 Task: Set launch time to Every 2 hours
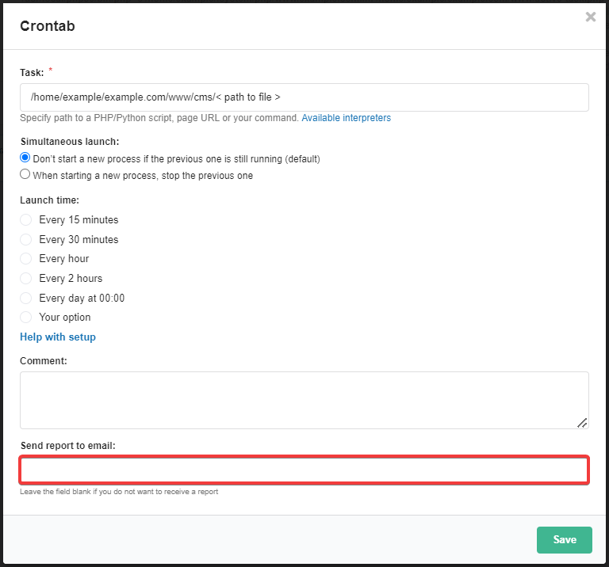[26, 278]
